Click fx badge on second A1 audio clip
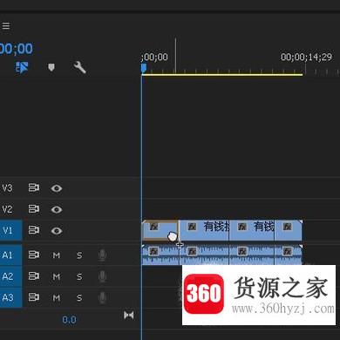This screenshot has width=340, height=340. click(192, 251)
